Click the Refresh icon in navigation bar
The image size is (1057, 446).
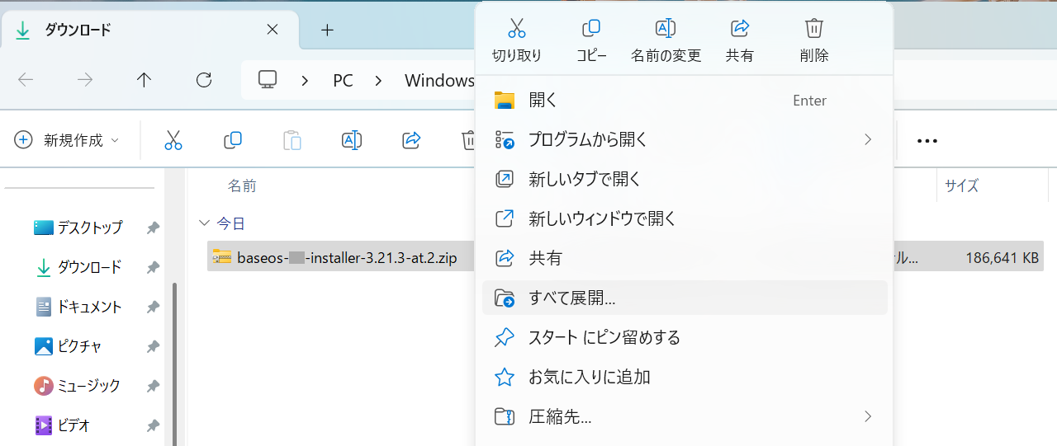204,80
